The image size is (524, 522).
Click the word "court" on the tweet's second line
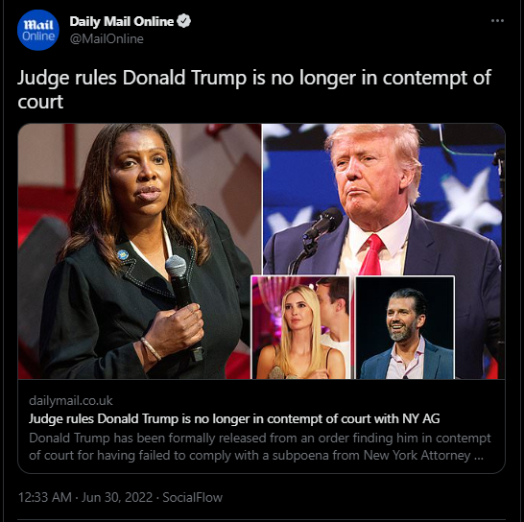(x=40, y=102)
